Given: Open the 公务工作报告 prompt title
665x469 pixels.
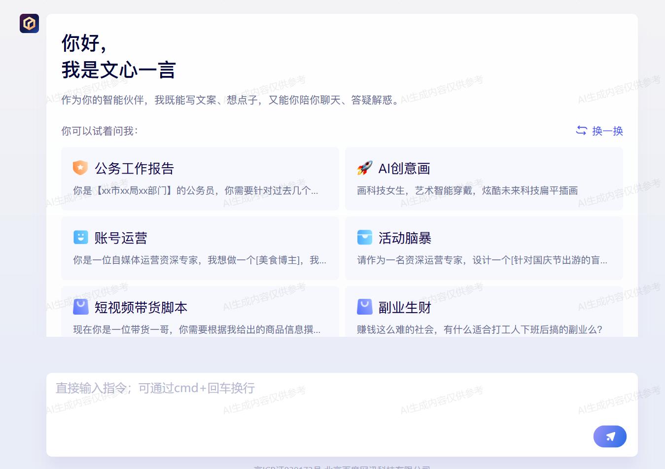Looking at the screenshot, I should pyautogui.click(x=134, y=169).
